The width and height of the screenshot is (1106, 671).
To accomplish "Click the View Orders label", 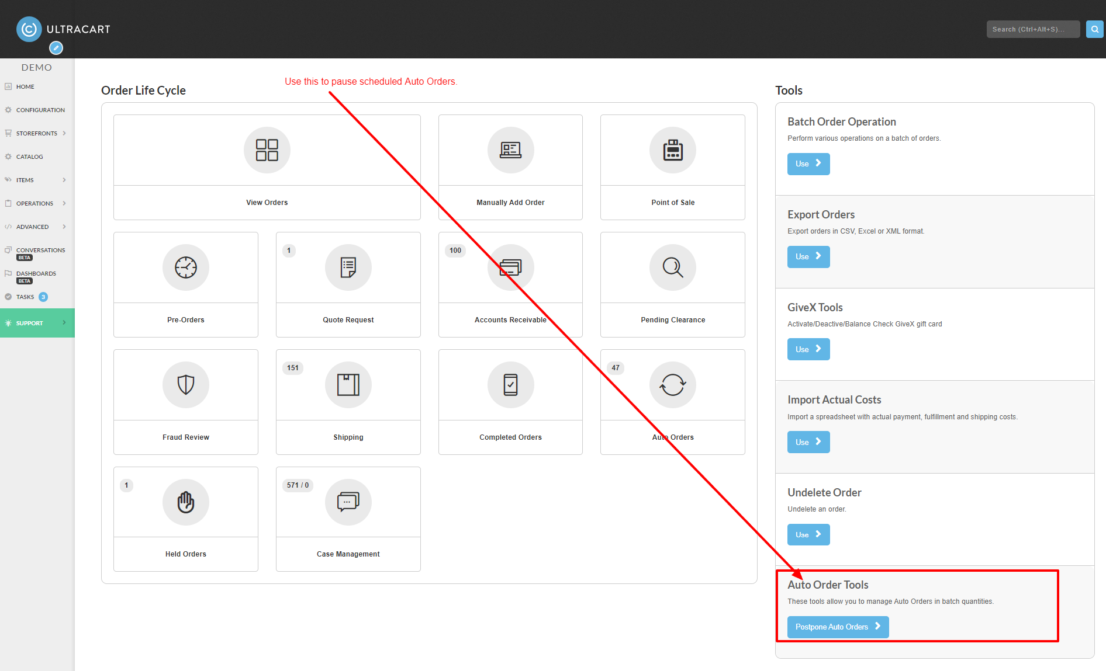I will (267, 203).
